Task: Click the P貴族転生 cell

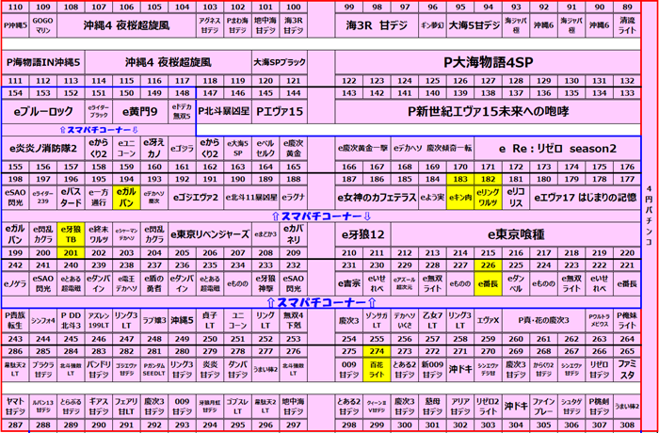Action: [15, 320]
